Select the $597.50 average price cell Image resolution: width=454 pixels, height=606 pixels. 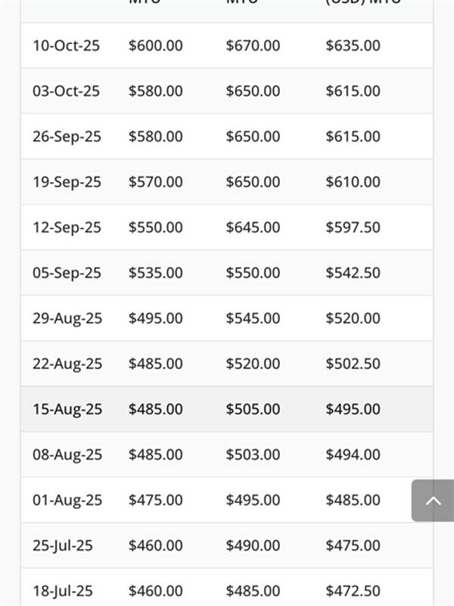(353, 227)
